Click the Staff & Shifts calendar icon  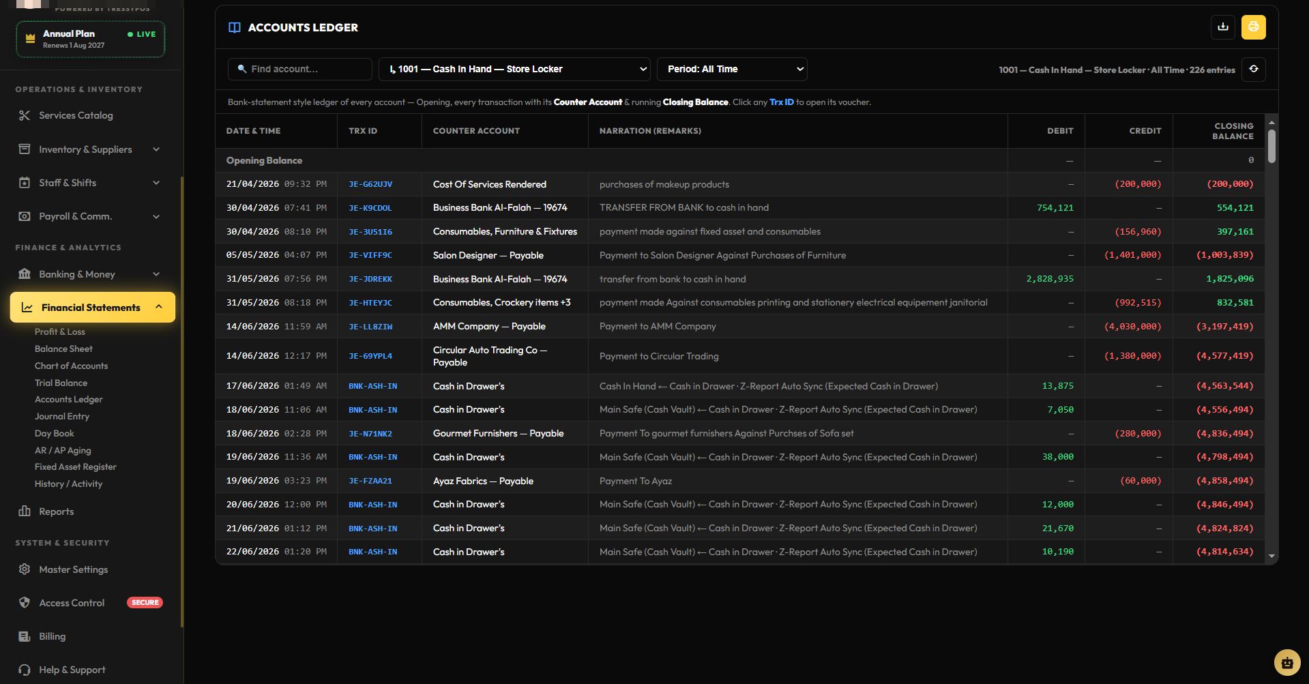coord(25,183)
